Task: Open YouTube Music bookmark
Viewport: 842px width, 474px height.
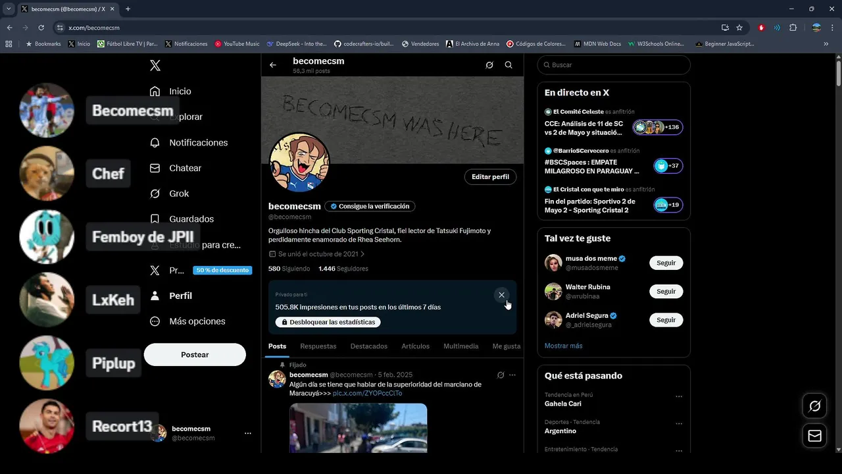Action: click(237, 44)
